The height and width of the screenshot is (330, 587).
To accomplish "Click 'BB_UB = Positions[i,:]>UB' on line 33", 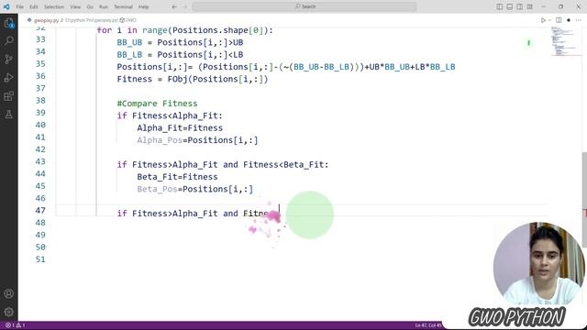I will click(180, 43).
